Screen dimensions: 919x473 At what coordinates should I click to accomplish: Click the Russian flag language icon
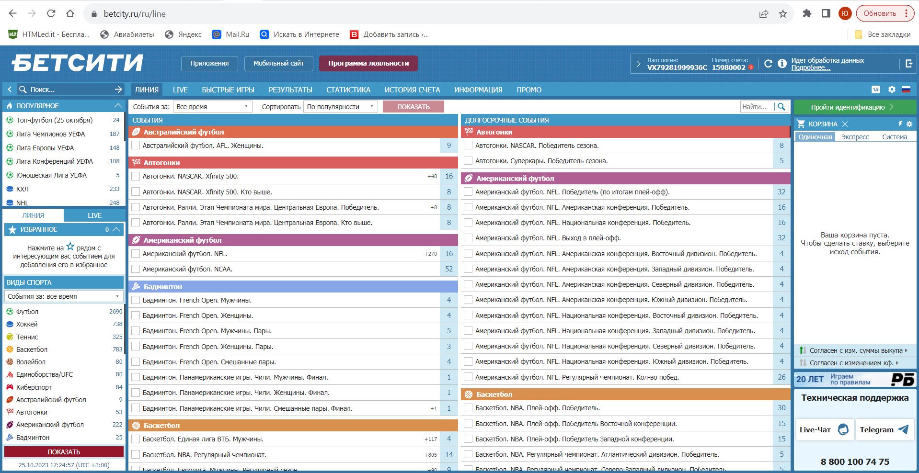(906, 90)
